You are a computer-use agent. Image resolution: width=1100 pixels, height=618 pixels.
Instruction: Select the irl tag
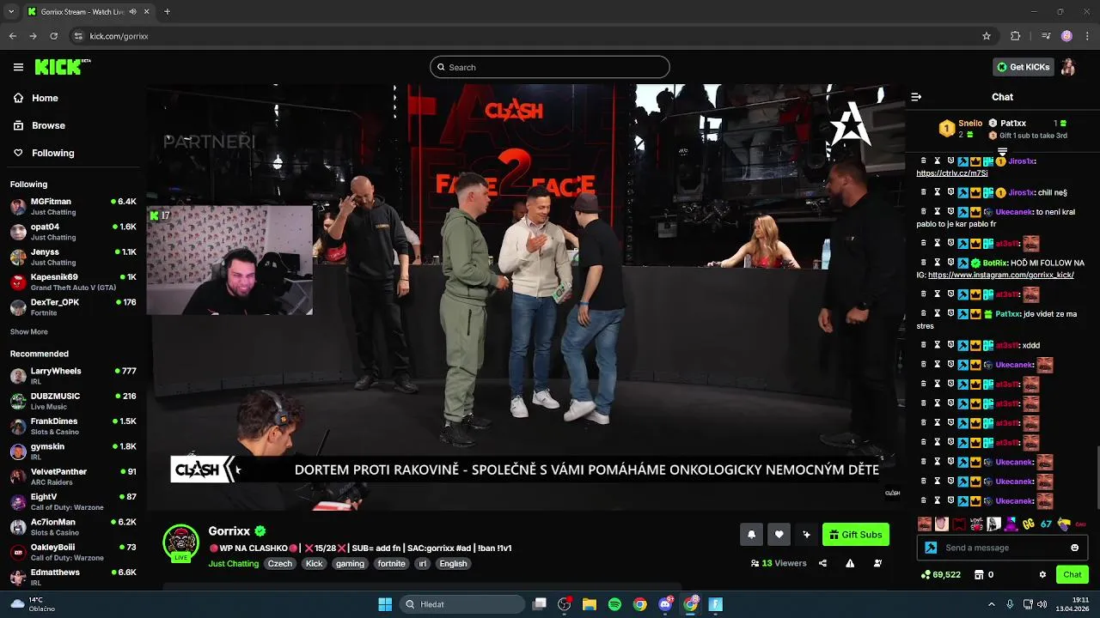423,564
